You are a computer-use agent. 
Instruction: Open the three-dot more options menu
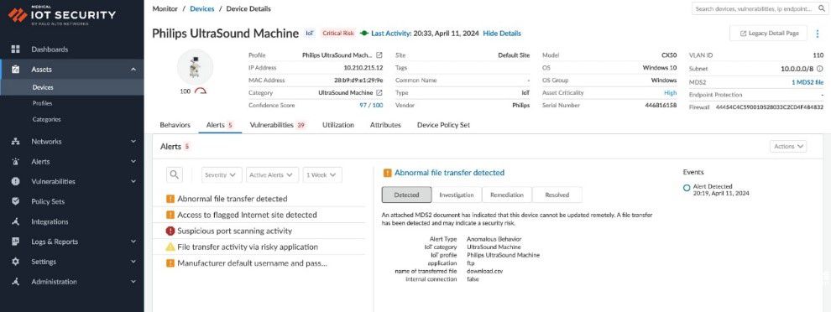click(818, 33)
